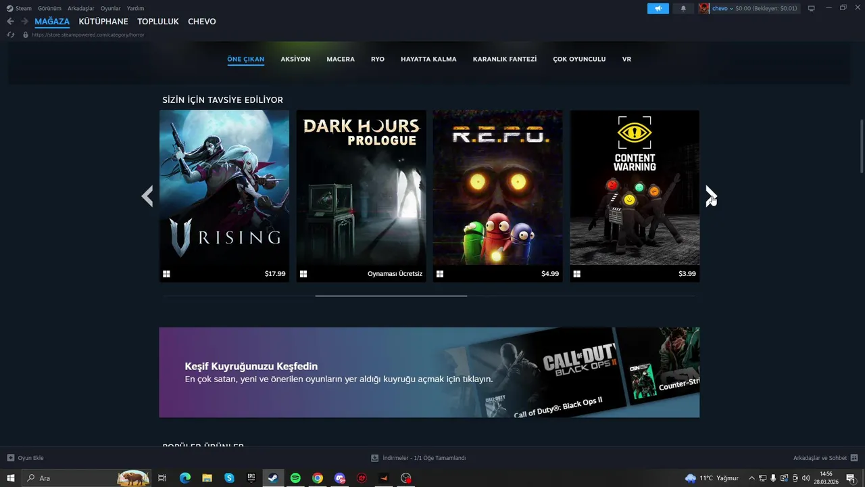
Task: Click the carousel horizontal scroll indicator
Action: tap(391, 296)
